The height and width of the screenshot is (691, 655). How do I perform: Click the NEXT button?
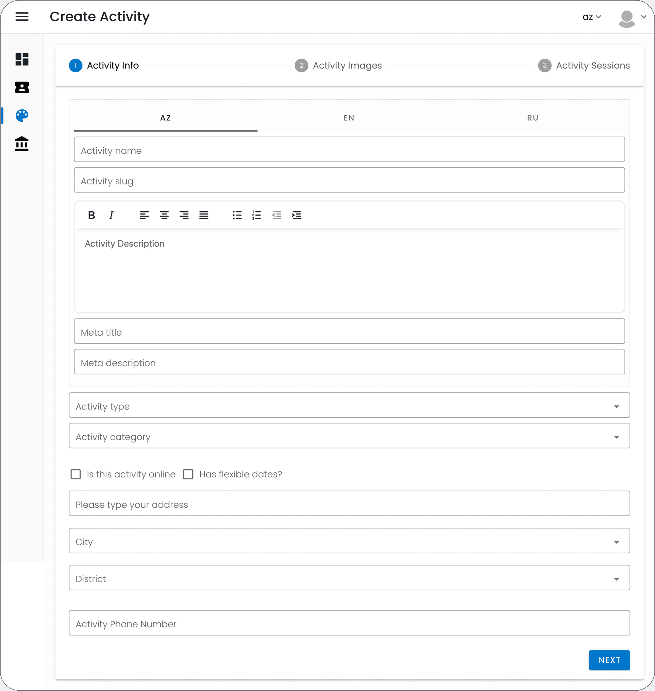[609, 660]
